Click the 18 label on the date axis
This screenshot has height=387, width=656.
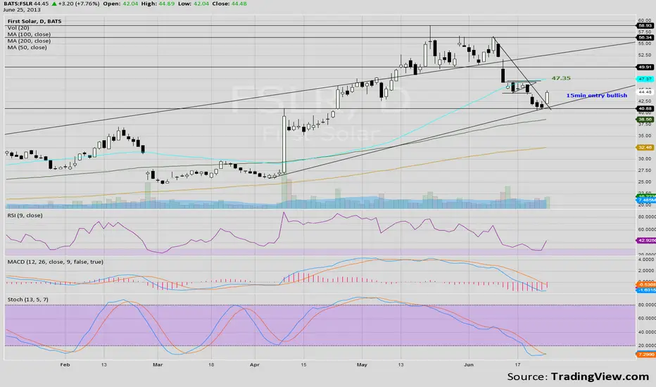(x=211, y=364)
